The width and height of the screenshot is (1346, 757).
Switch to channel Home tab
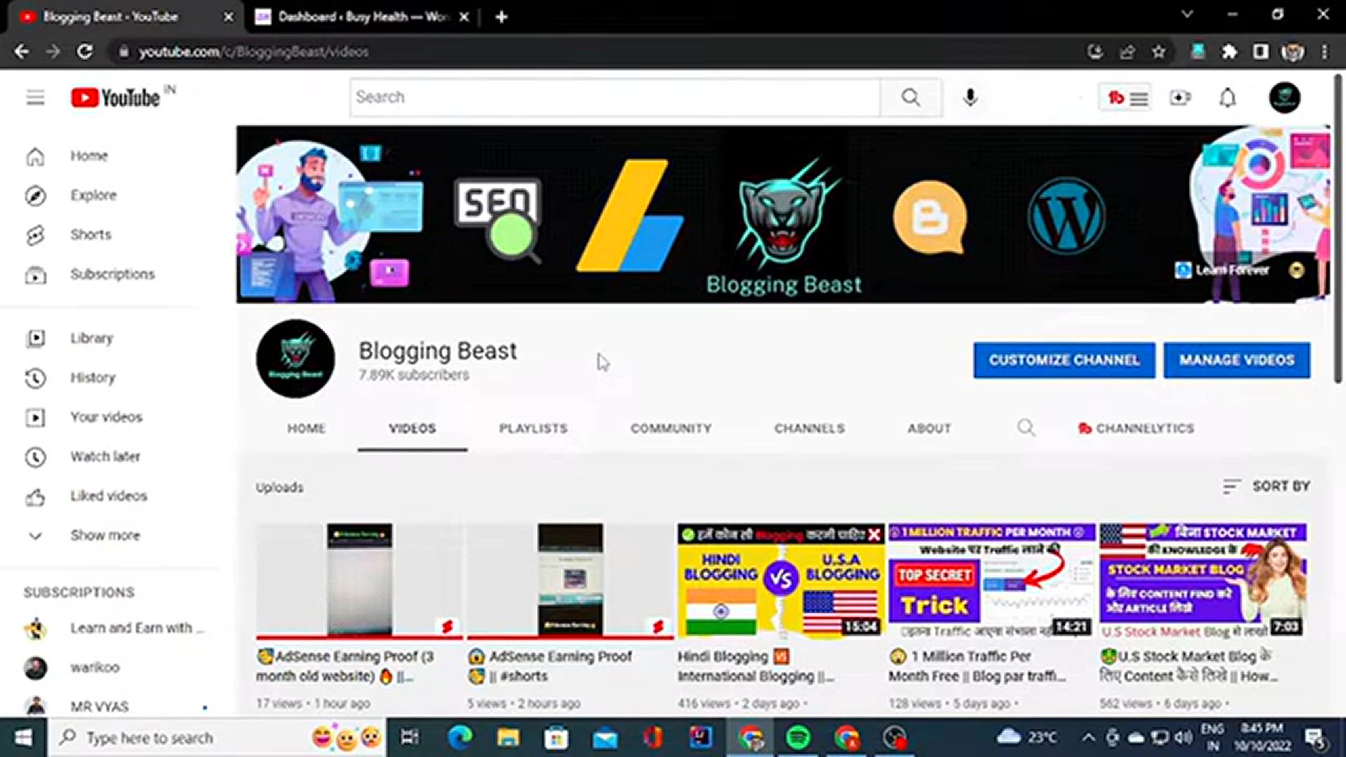point(306,428)
